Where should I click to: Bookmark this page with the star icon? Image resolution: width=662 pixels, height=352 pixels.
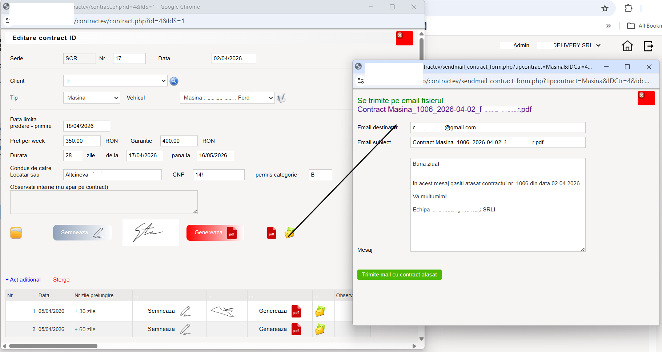coord(605,8)
